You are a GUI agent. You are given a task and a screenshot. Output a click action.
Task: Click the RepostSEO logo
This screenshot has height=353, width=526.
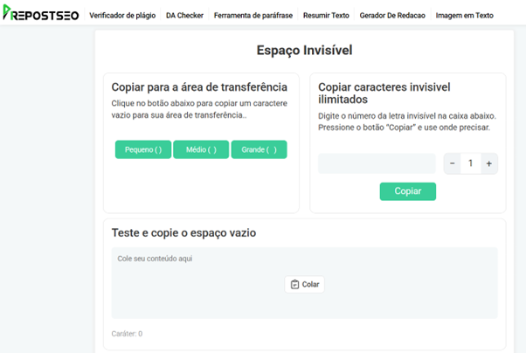42,14
